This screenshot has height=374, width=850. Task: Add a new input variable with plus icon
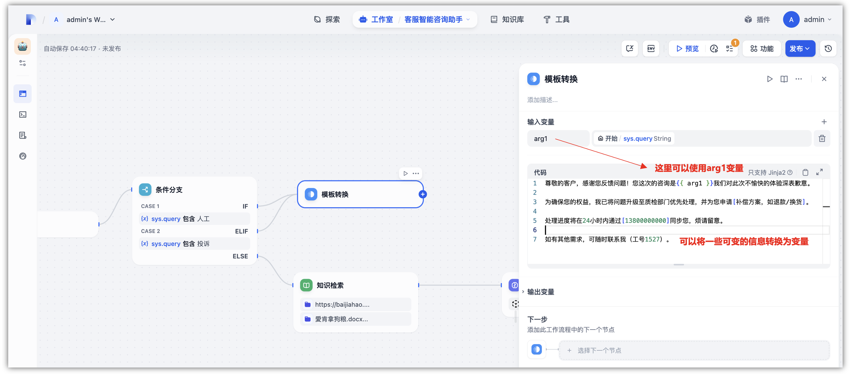(x=824, y=122)
